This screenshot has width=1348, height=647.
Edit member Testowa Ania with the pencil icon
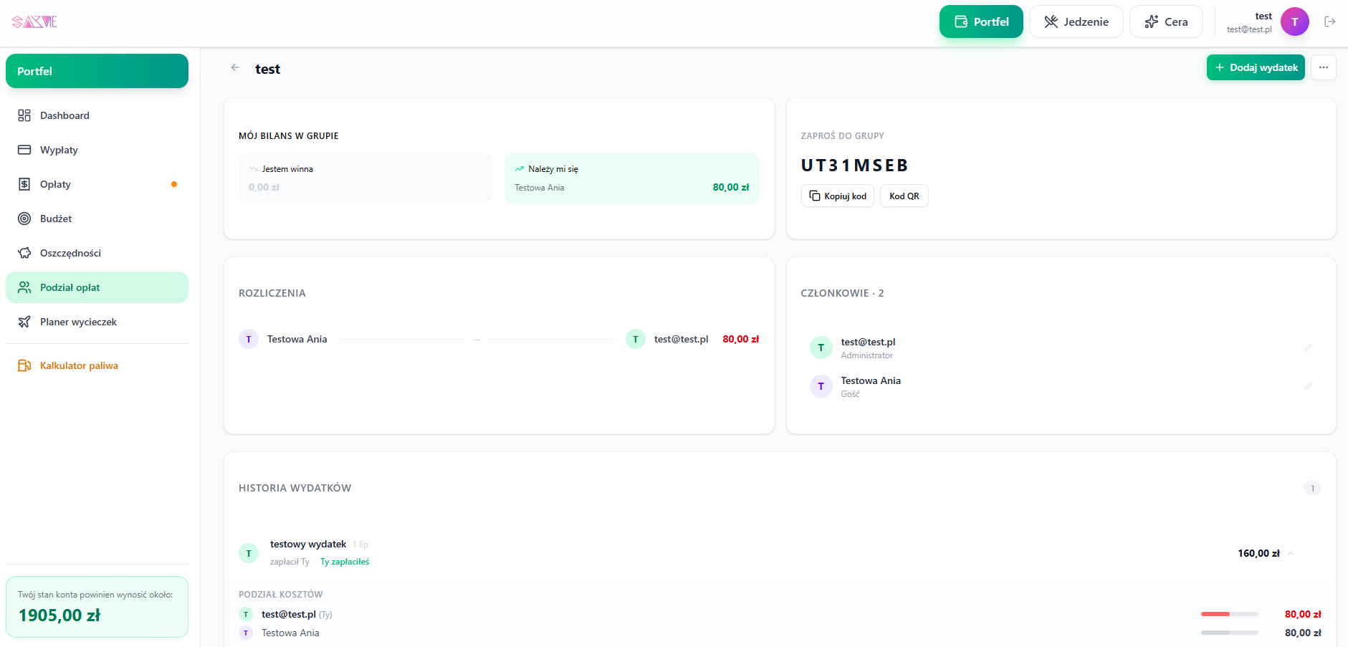click(x=1308, y=386)
